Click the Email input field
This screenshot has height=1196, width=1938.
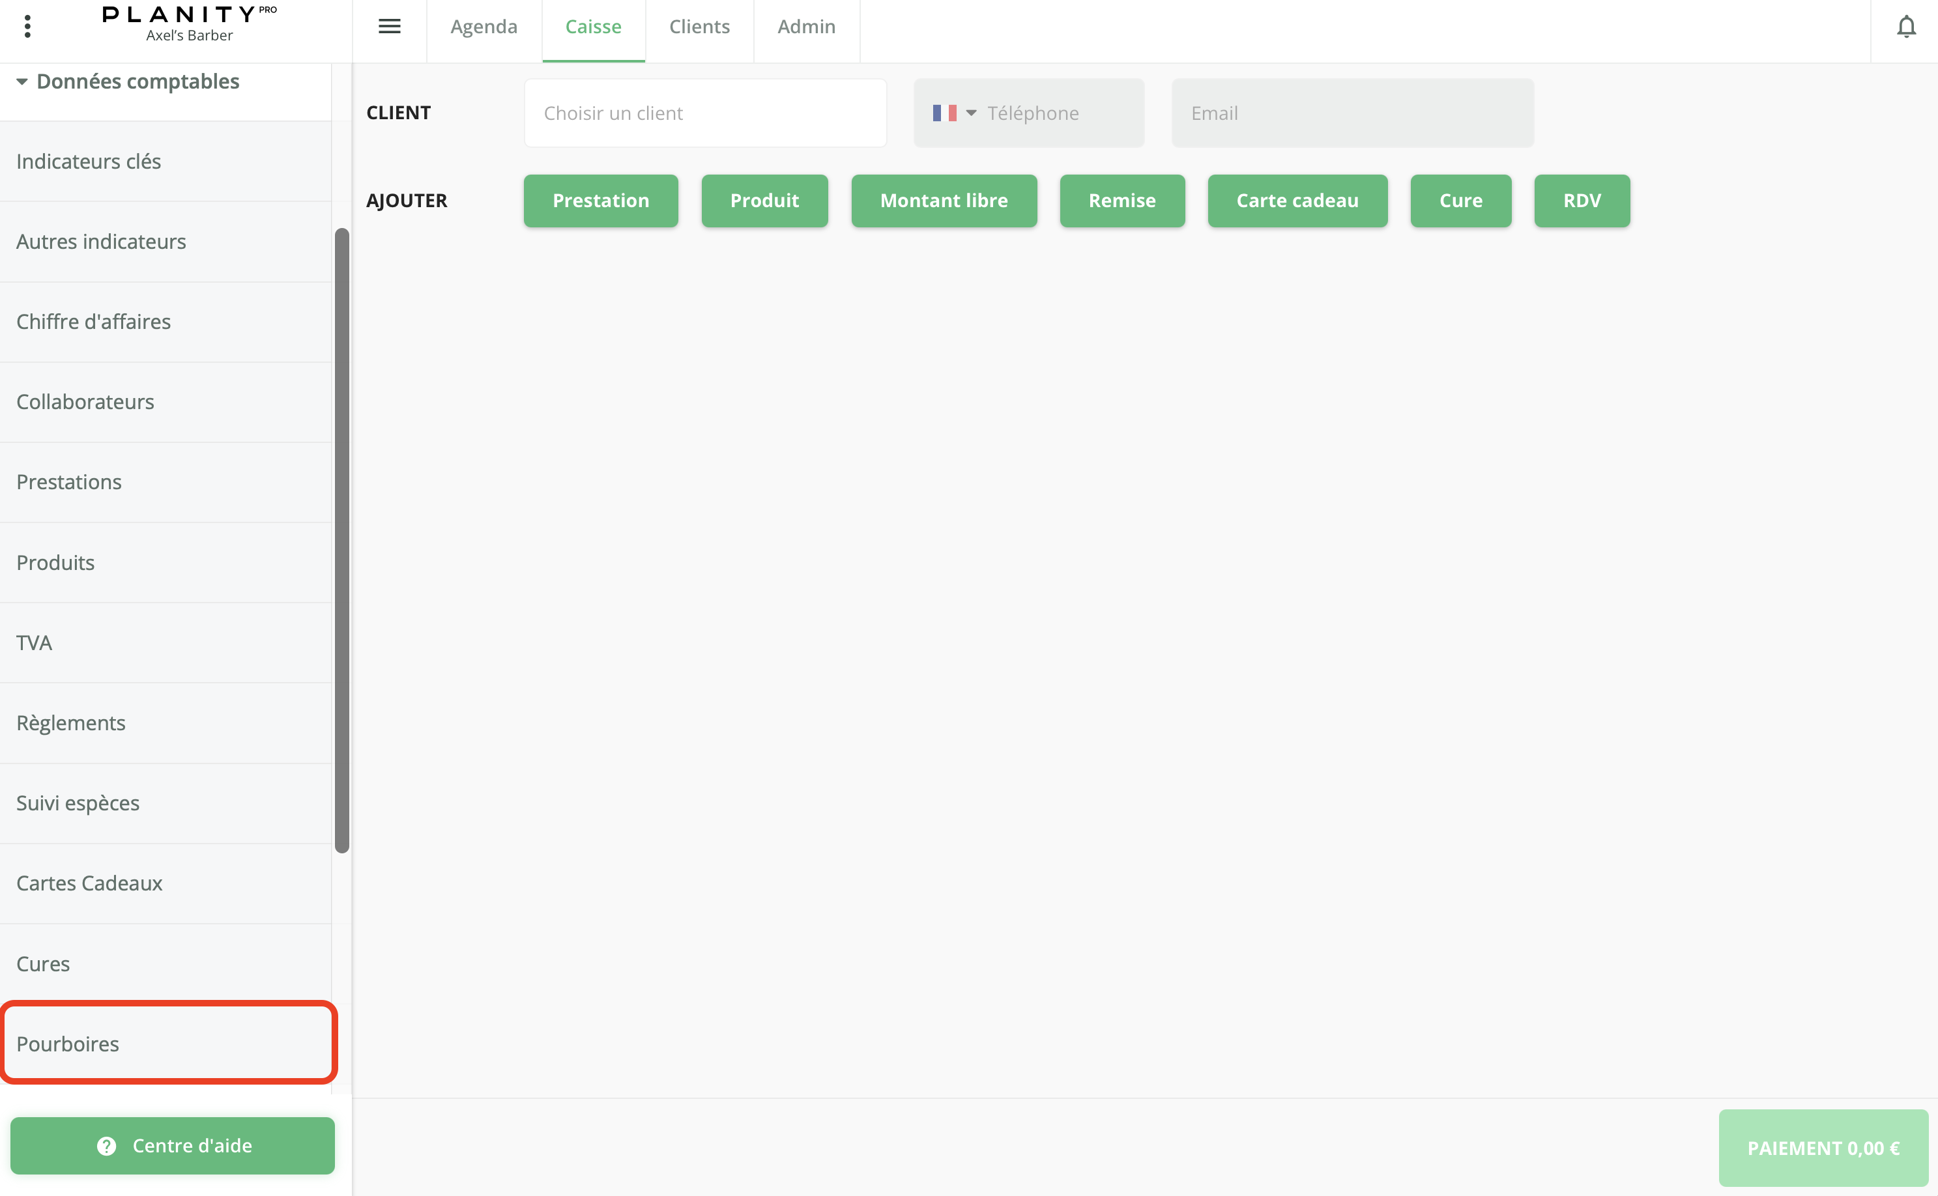coord(1352,113)
